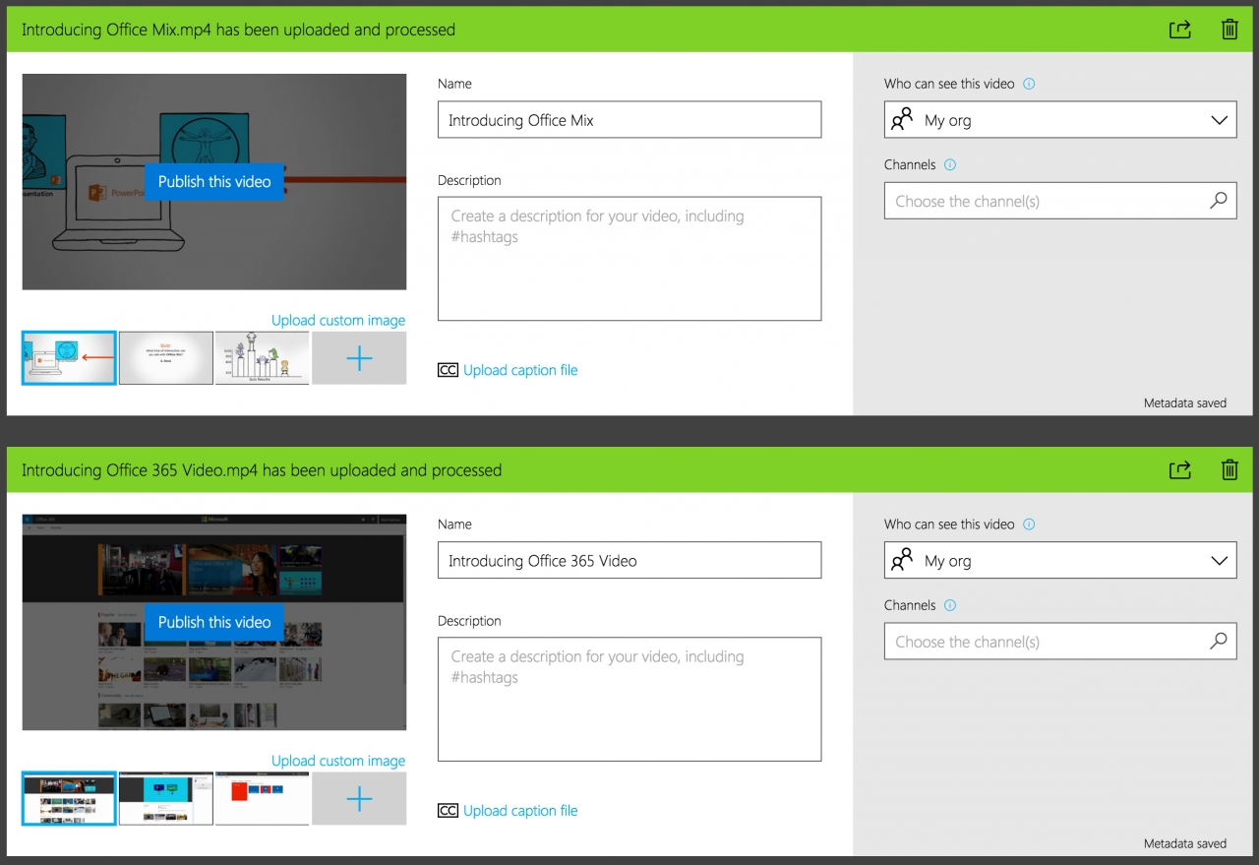Click 'Upload custom image' link for Office 365 Video
The image size is (1259, 865).
click(338, 761)
